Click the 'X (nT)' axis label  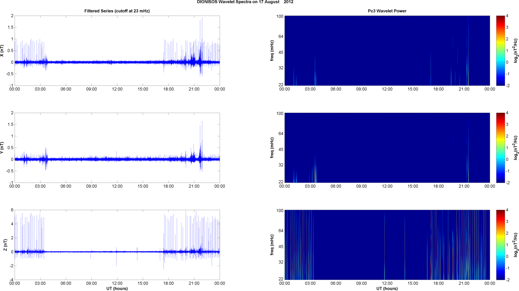[2, 51]
